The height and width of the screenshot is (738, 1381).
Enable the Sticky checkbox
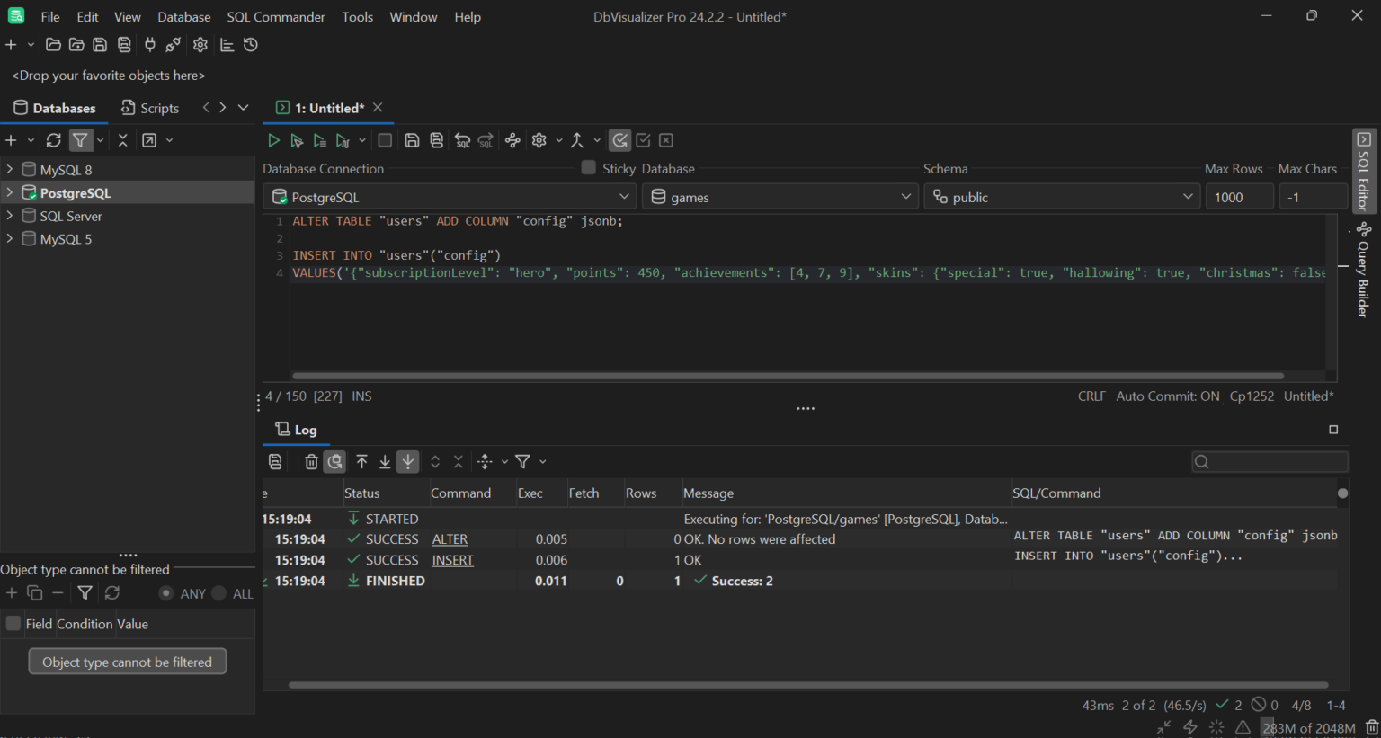(x=587, y=167)
